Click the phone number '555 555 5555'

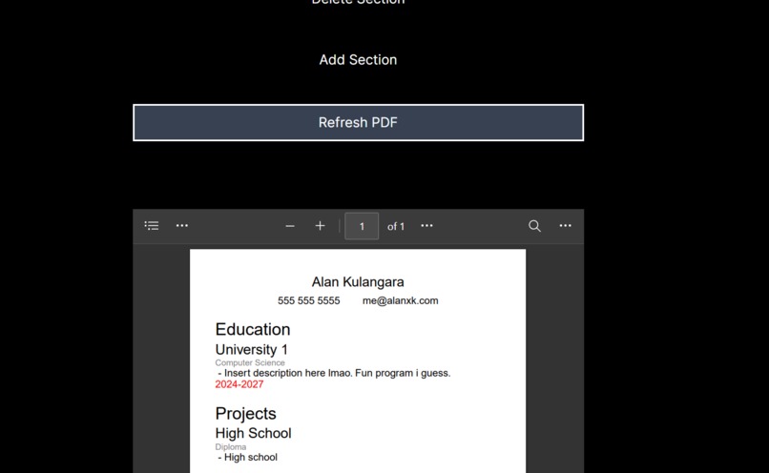[308, 300]
